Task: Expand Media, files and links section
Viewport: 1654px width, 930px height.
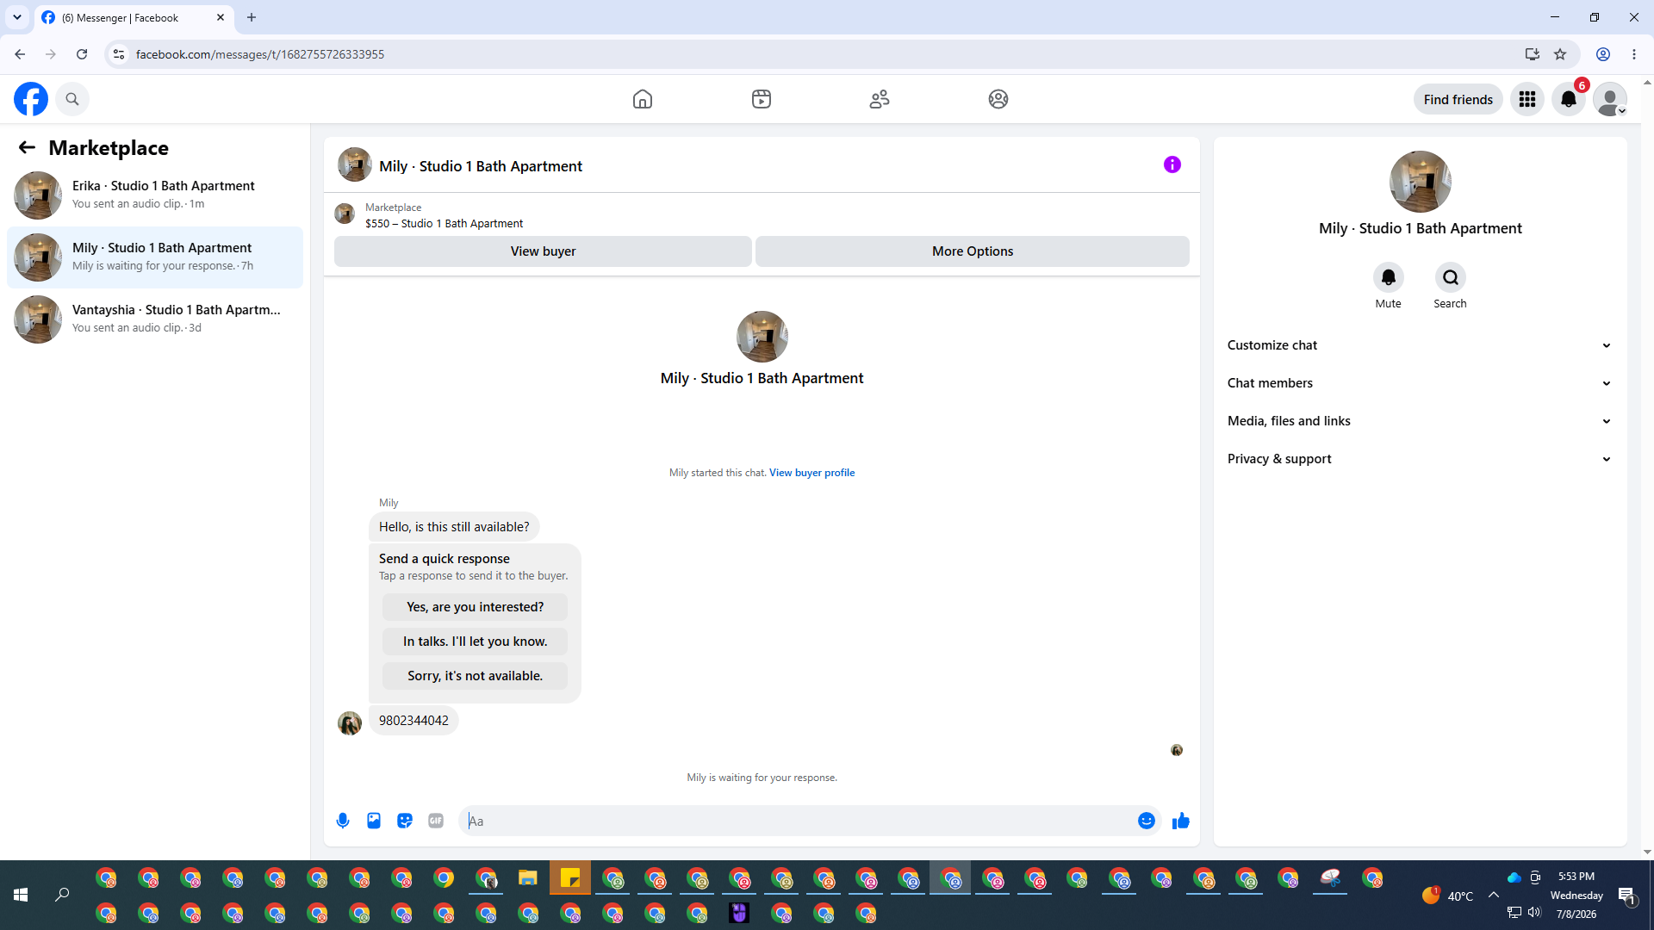Action: 1420,421
